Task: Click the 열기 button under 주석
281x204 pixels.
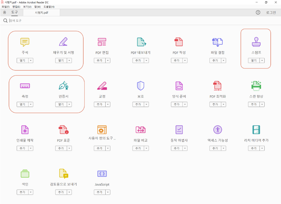Action: click(22, 61)
